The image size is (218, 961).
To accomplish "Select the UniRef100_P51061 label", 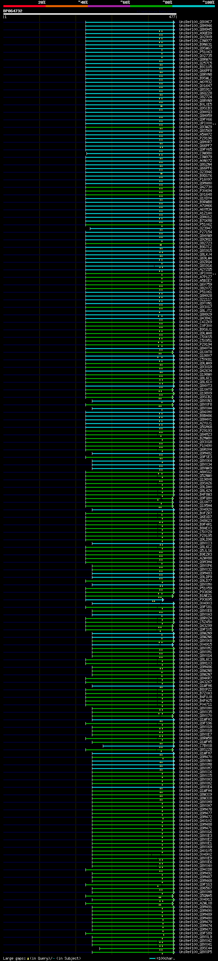I will (x=195, y=292).
